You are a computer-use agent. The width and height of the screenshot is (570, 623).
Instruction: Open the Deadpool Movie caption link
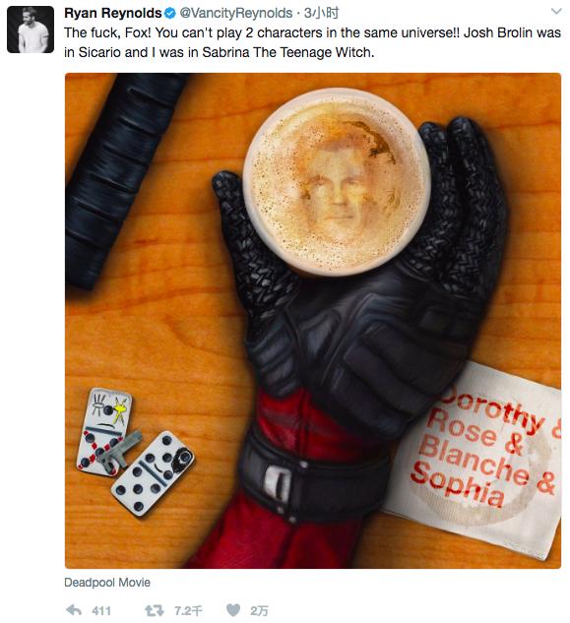[x=107, y=583]
